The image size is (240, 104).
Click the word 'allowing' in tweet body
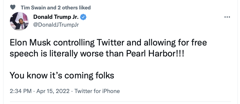pyautogui.click(x=159, y=43)
